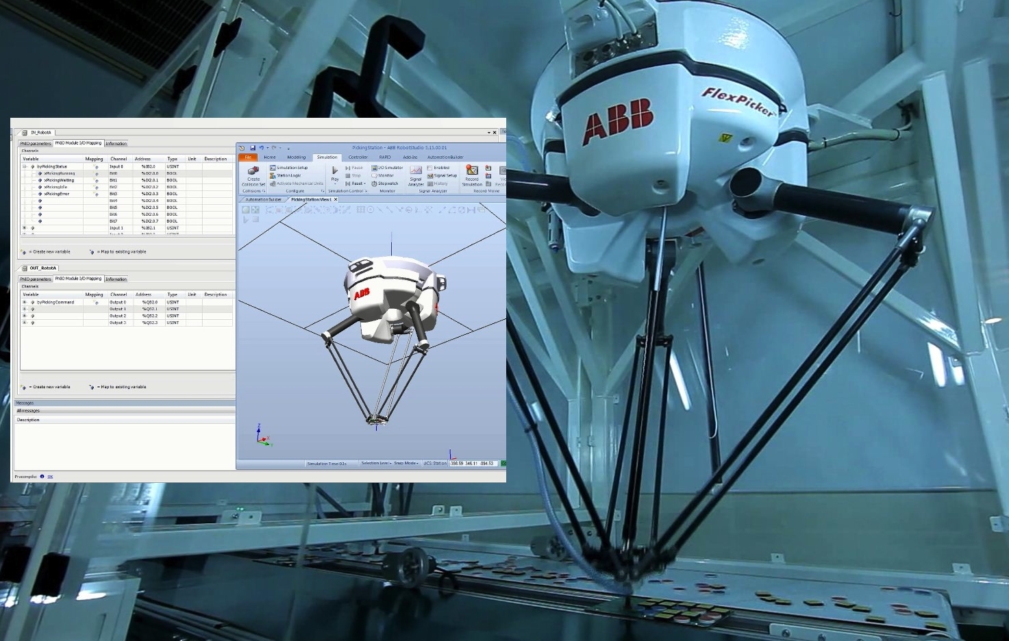Open the Snap Mode dropdown in status bar
1009x641 pixels.
406,464
